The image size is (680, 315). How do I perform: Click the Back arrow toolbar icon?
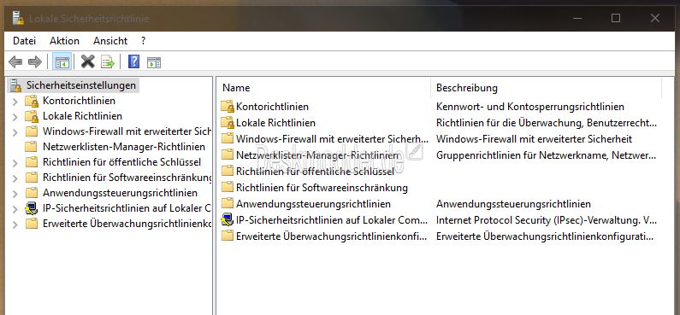point(15,61)
